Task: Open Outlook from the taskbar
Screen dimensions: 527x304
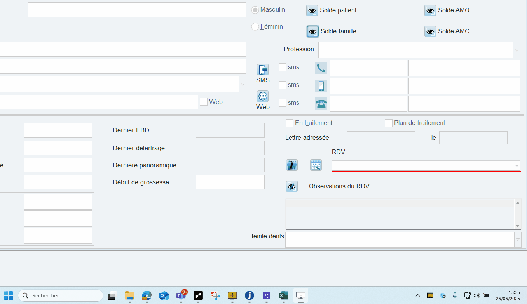Action: click(x=164, y=295)
